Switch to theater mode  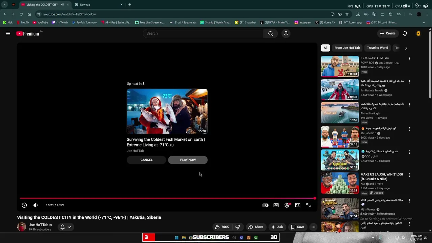[x=298, y=205]
